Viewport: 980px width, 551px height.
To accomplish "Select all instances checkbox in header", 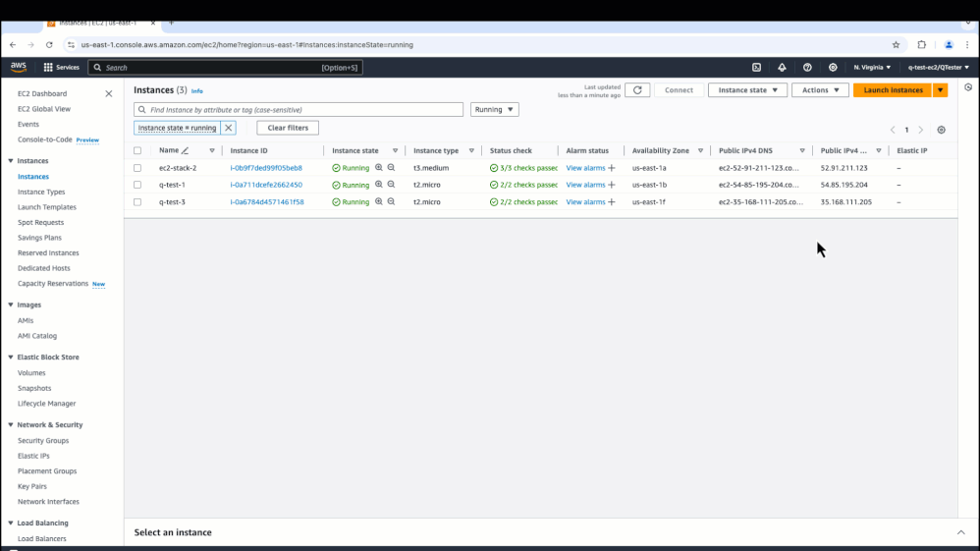I will click(x=137, y=150).
